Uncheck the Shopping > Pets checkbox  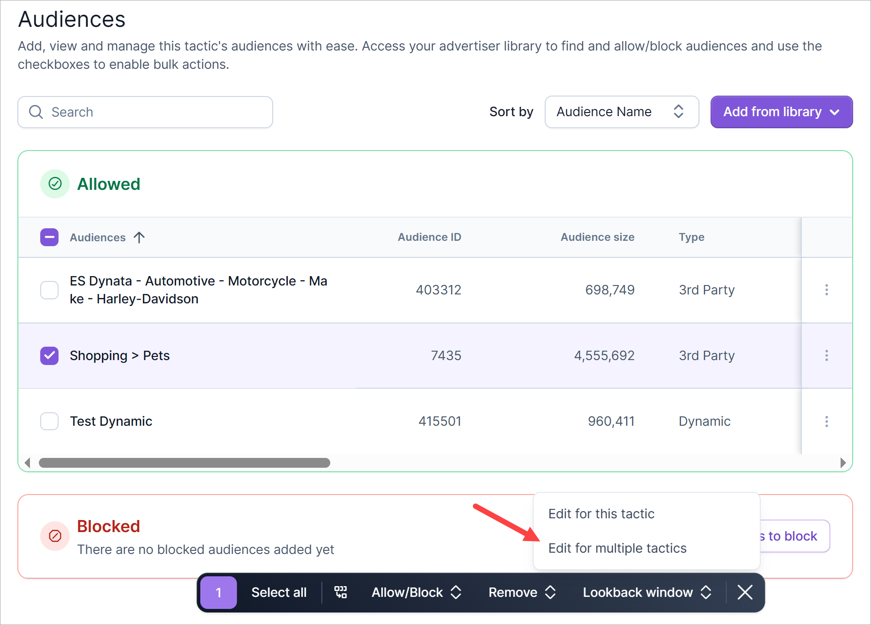(49, 356)
